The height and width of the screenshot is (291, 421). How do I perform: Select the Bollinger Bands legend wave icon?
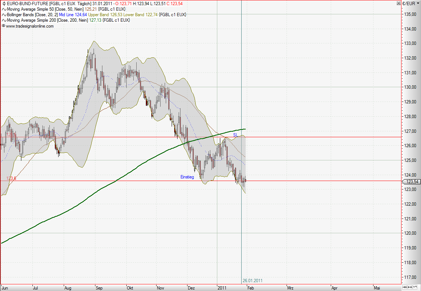pos(3,15)
